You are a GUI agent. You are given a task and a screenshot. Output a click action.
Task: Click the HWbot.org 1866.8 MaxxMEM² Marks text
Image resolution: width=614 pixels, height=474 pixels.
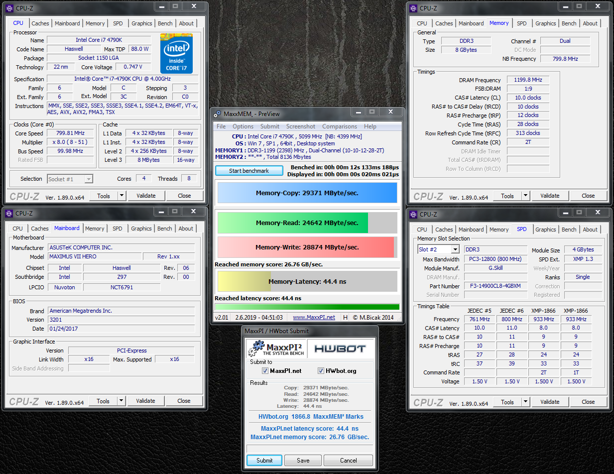point(311,417)
